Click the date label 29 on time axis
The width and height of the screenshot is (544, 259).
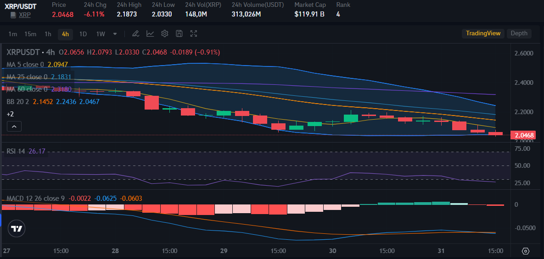pyautogui.click(x=224, y=251)
